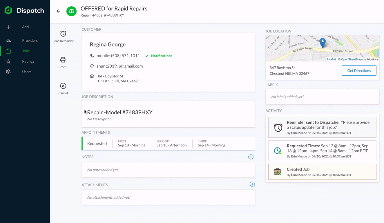Click the Send Reminder alarm clock icon
The image size is (384, 223).
[63, 34]
